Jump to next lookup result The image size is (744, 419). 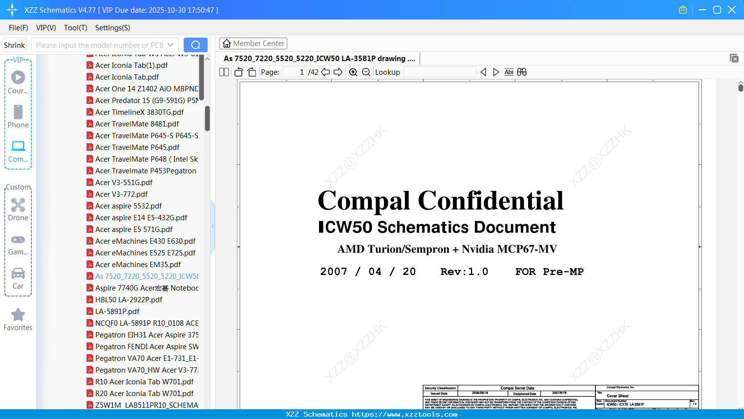tap(496, 72)
